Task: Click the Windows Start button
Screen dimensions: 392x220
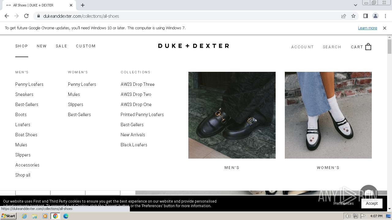Action: tap(8, 216)
